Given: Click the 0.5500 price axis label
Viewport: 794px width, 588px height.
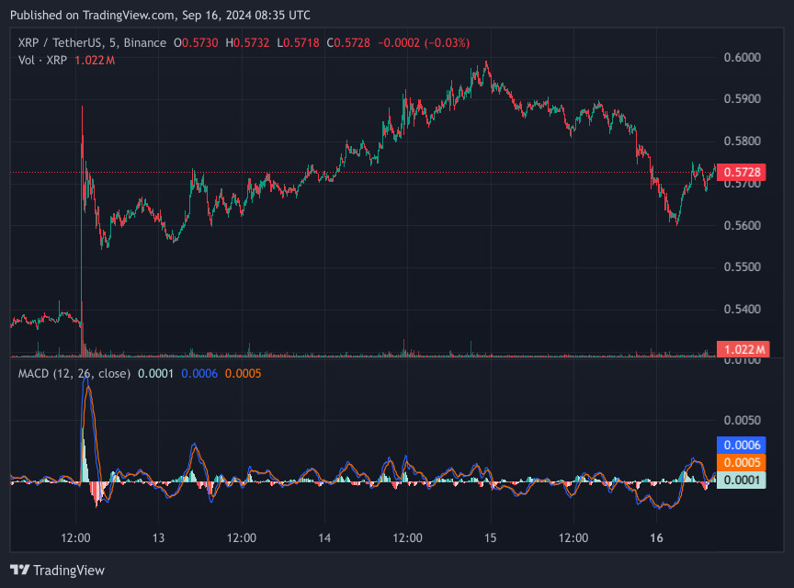Looking at the screenshot, I should tap(743, 267).
